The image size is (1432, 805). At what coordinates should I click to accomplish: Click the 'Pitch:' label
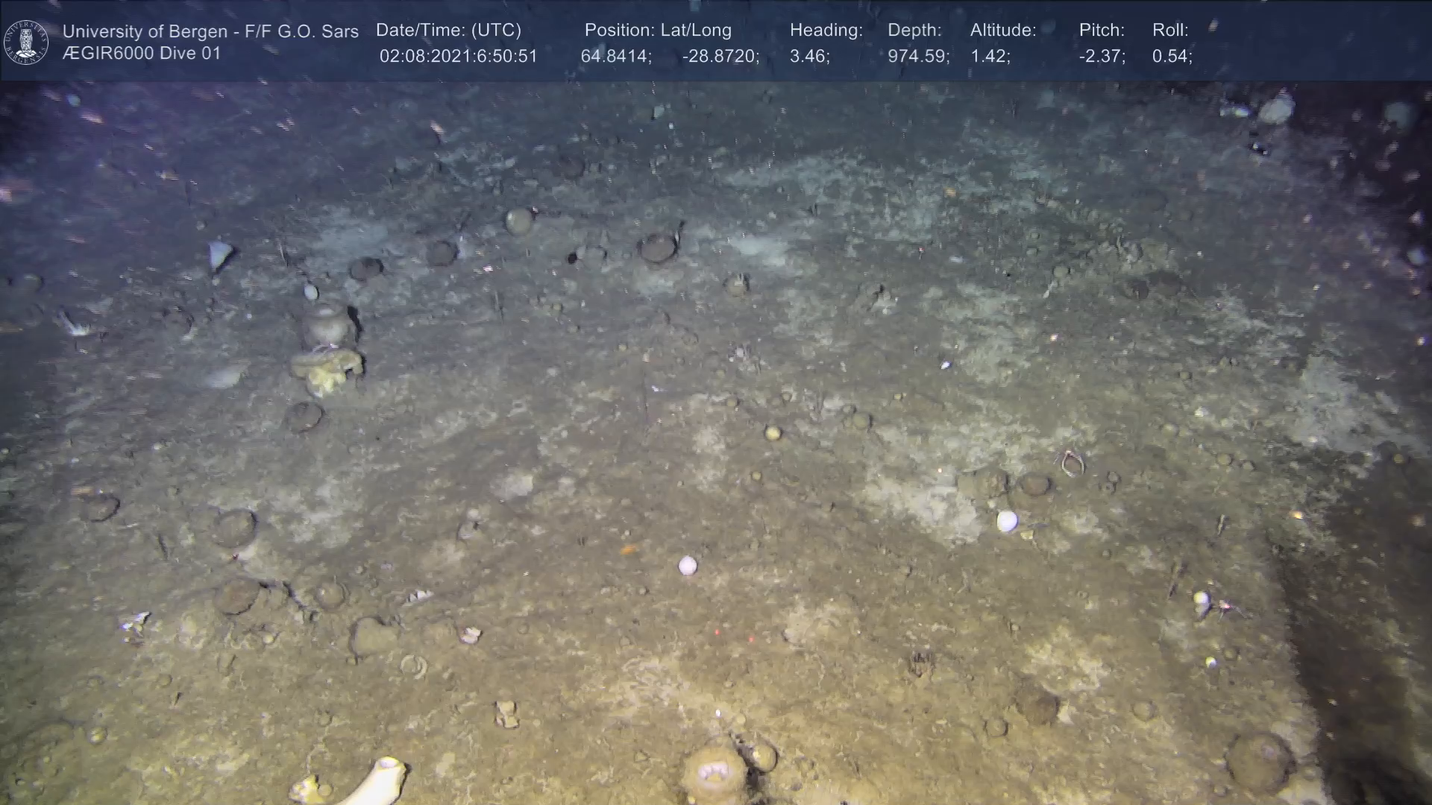1102,31
